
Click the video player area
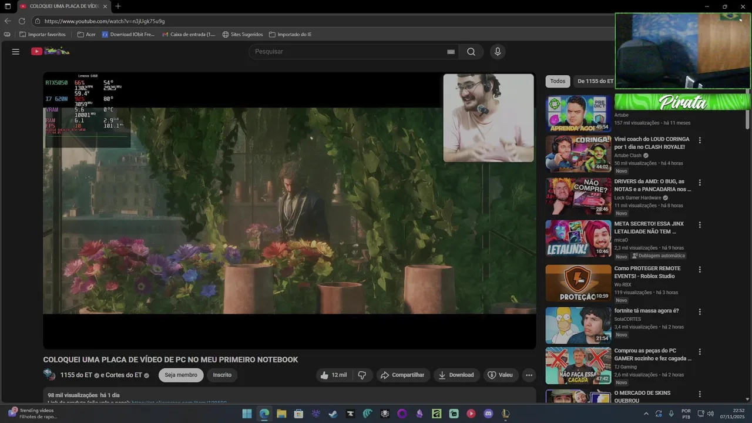[289, 210]
